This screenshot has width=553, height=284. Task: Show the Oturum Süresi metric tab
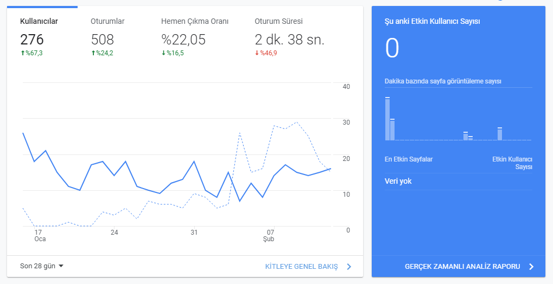point(289,37)
